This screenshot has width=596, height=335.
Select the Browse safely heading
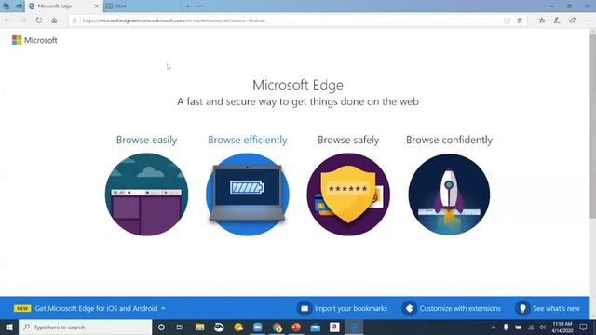point(348,140)
